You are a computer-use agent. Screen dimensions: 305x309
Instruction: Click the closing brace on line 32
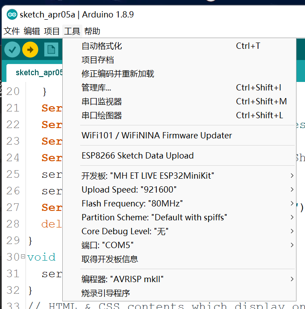tap(30, 290)
